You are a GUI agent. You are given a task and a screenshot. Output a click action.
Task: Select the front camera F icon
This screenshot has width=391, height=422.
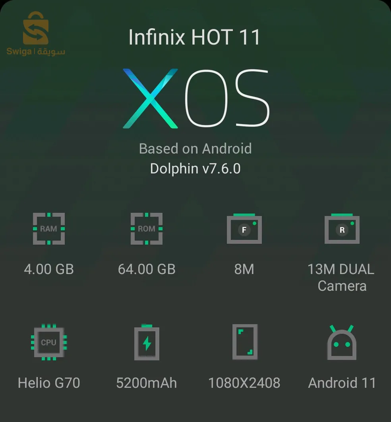244,229
